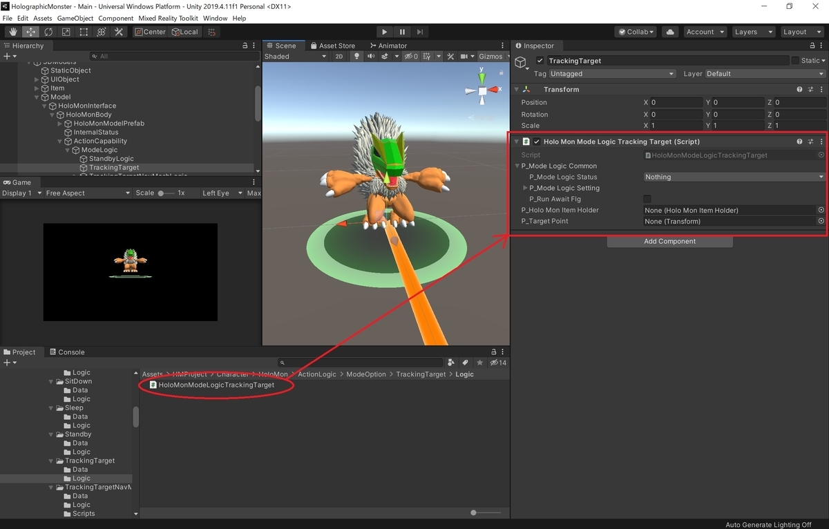Open Transform component help icon

pyautogui.click(x=799, y=90)
